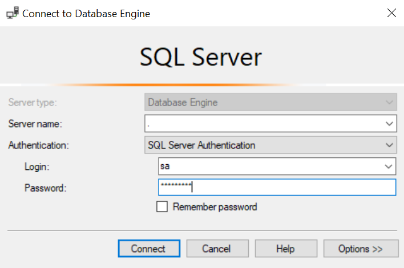This screenshot has width=404, height=268.
Task: Click the greyed-out Server type dropdown
Action: (x=270, y=103)
